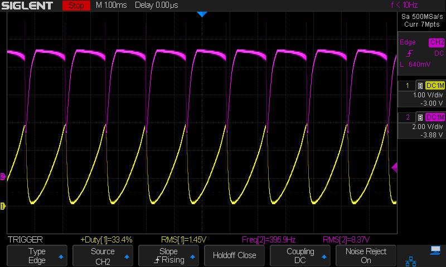Viewport: 446px width, 267px height.
Task: Click the channel 1 ground reference marker
Action: click(3, 206)
